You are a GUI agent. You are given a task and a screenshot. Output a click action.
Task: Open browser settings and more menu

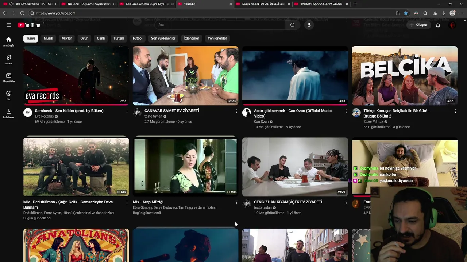tap(462, 13)
